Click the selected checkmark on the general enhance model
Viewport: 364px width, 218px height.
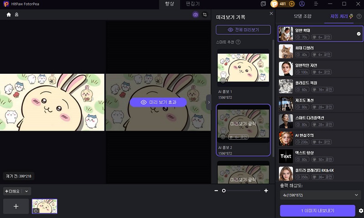click(x=359, y=34)
